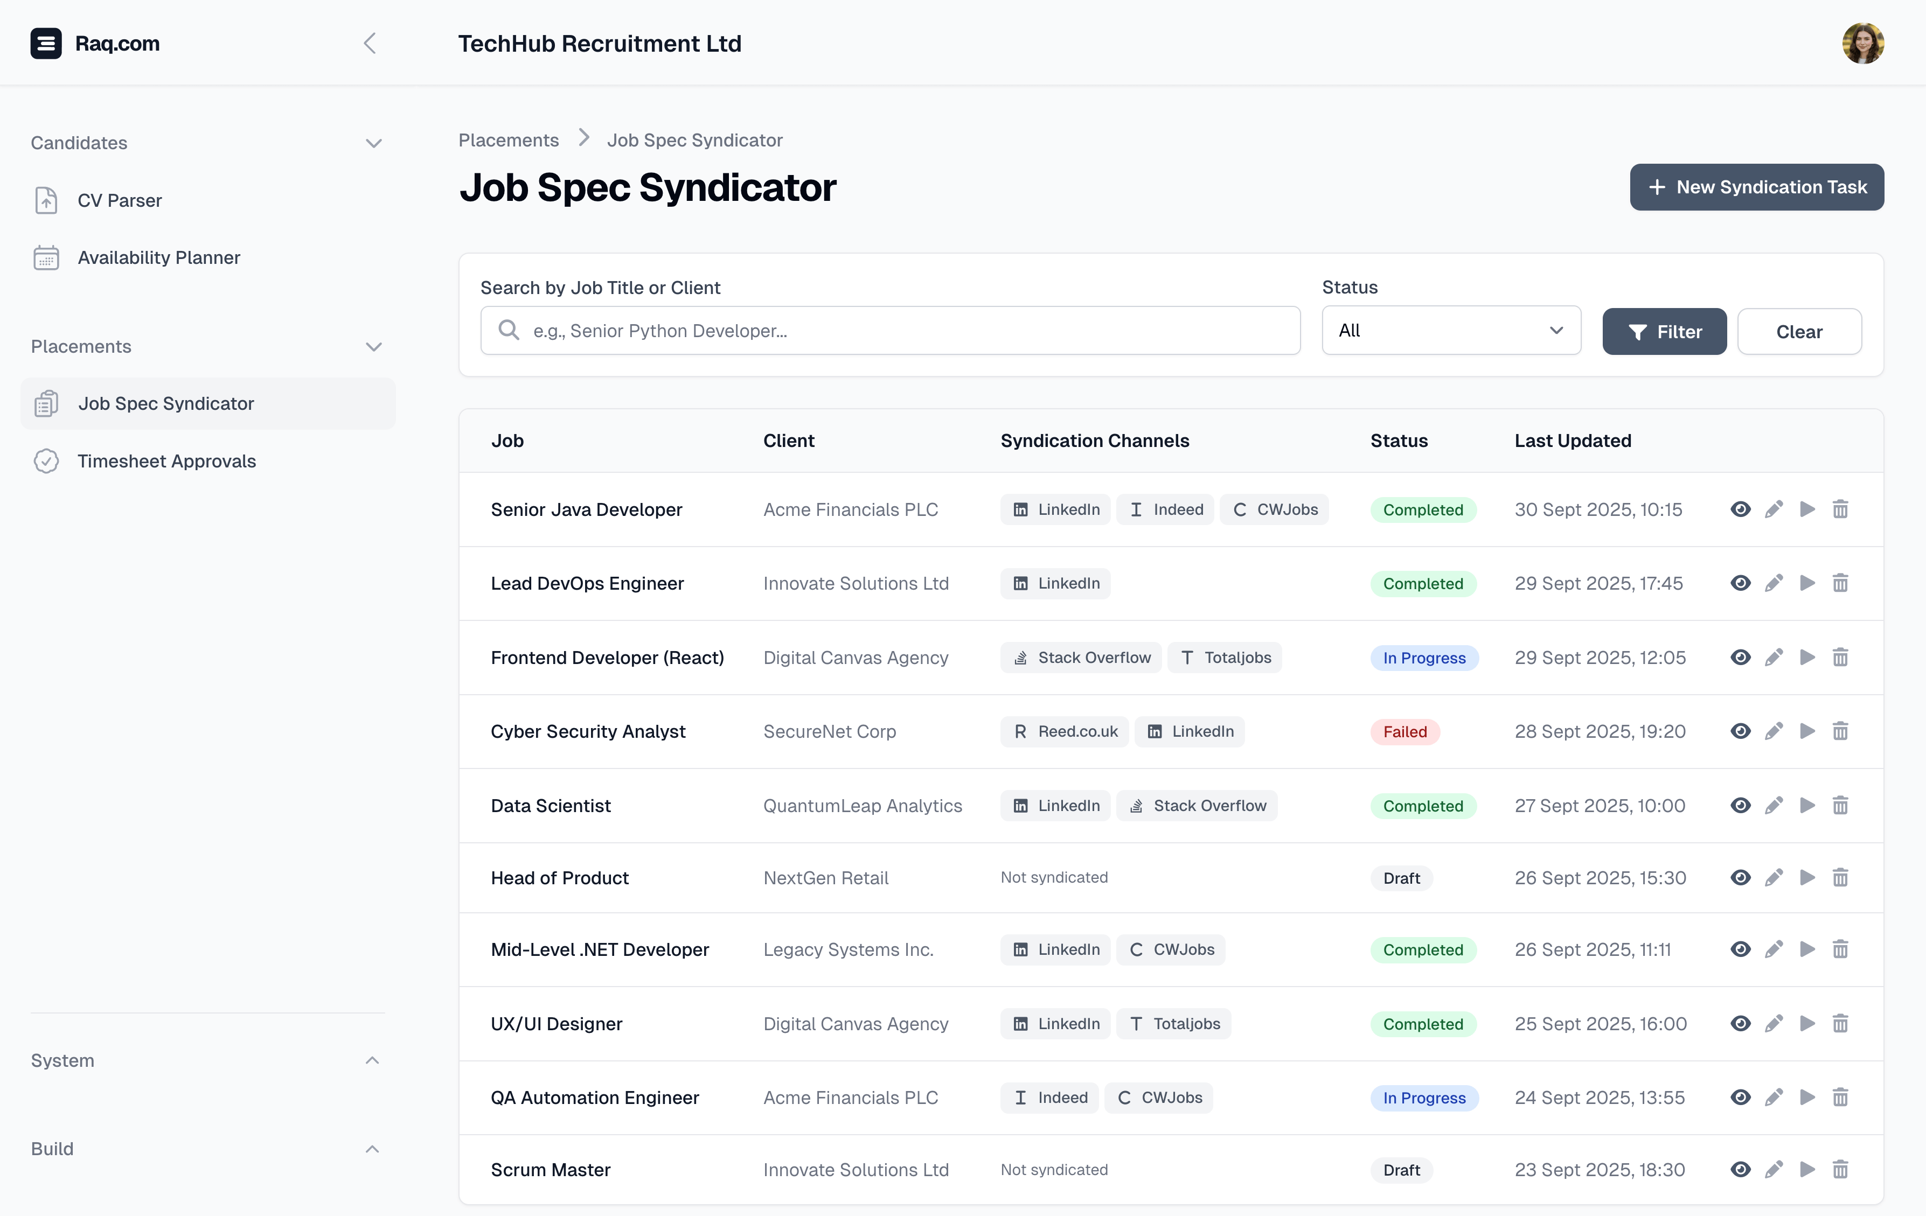Open user profile avatar
Screen dimensions: 1926x1216
(x=1863, y=43)
